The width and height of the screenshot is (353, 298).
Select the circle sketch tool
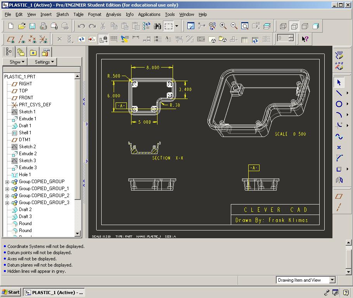click(339, 104)
